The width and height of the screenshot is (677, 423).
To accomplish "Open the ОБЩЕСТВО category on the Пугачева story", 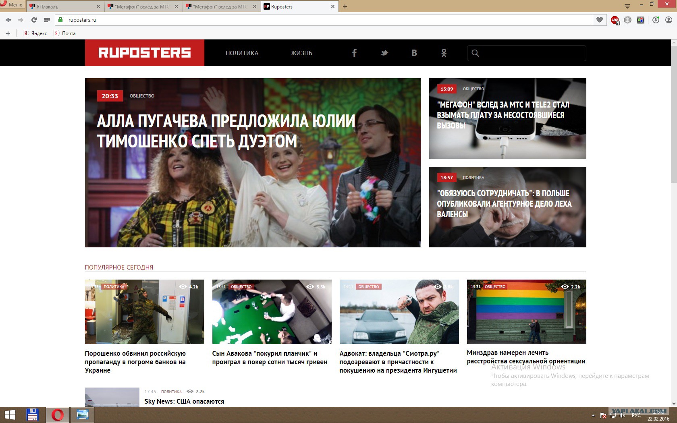I will pos(142,96).
